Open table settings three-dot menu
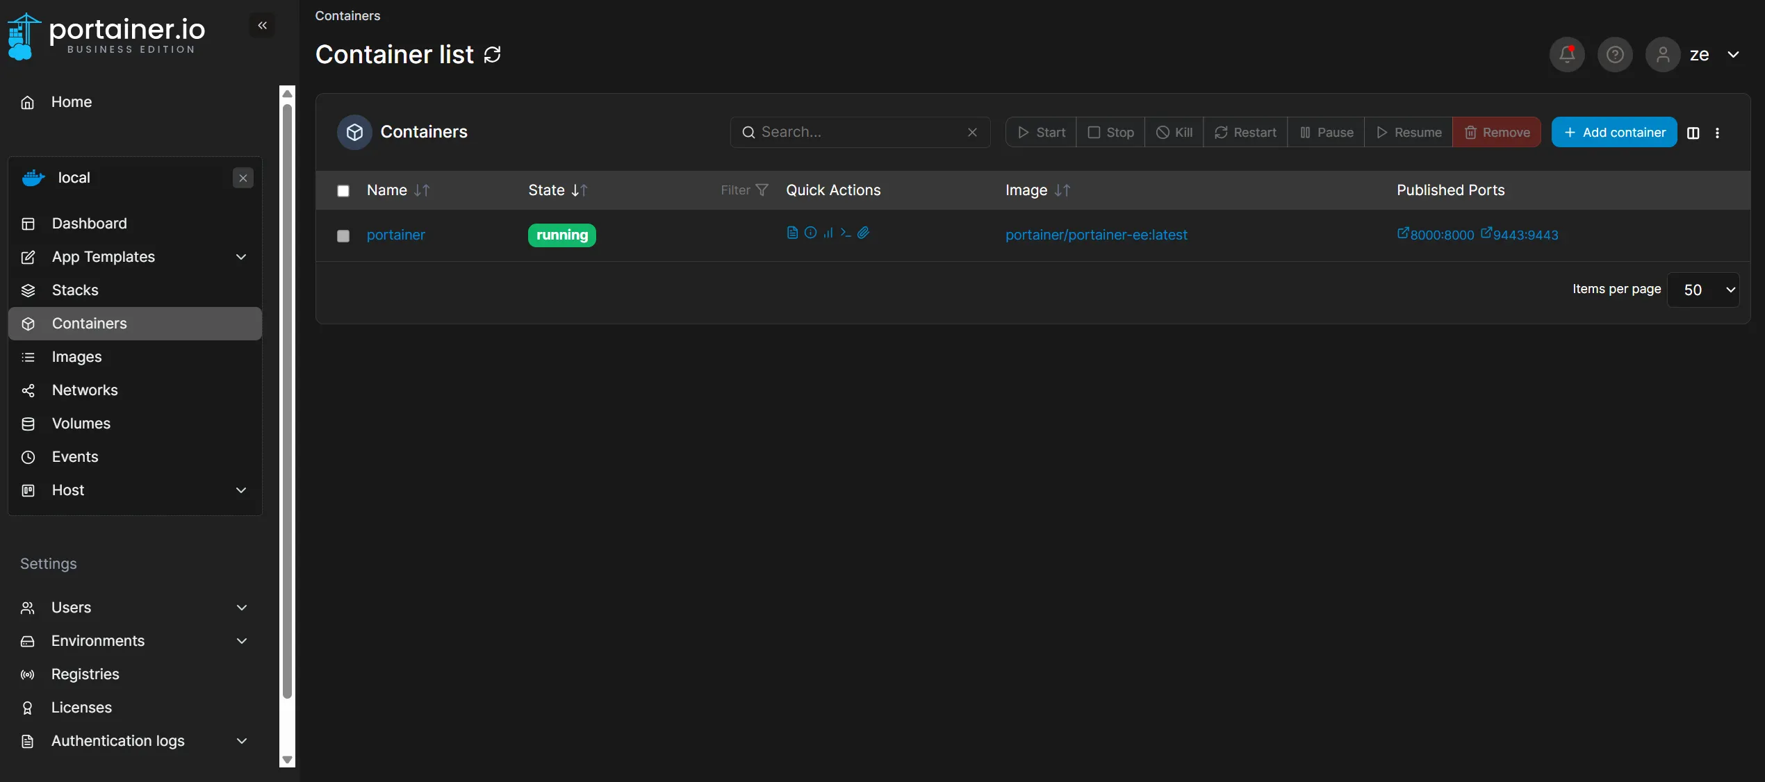The width and height of the screenshot is (1765, 782). pyautogui.click(x=1717, y=133)
